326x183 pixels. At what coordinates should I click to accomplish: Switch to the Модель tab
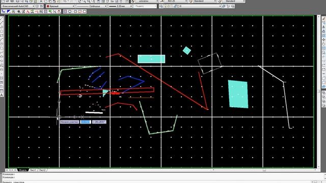[x=22, y=170]
